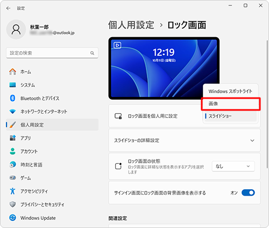Screen dimensions: 269x228
Task: Select 画像 option in dropdown list
Action: point(231,103)
